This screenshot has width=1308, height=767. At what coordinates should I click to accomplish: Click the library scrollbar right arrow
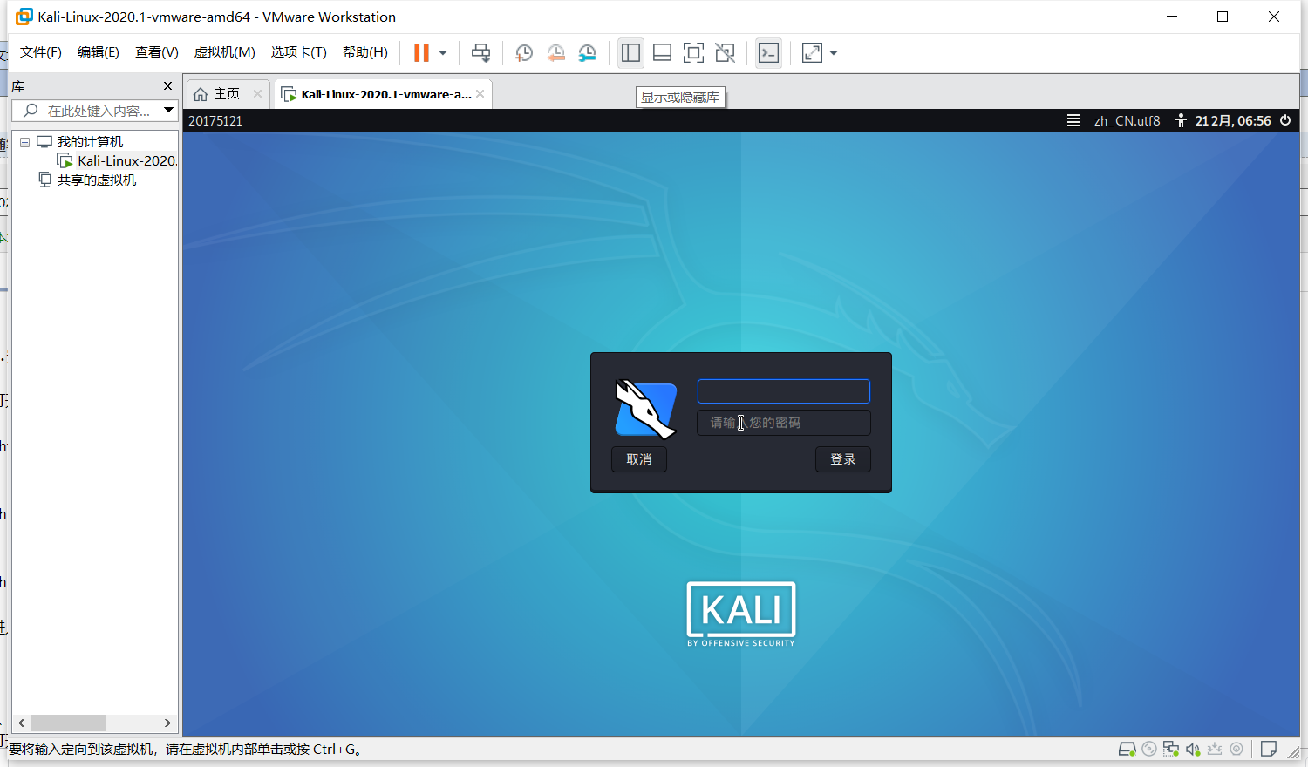click(167, 723)
